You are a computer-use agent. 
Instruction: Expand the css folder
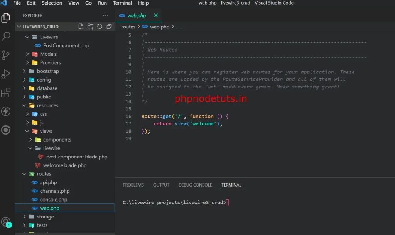pos(27,114)
